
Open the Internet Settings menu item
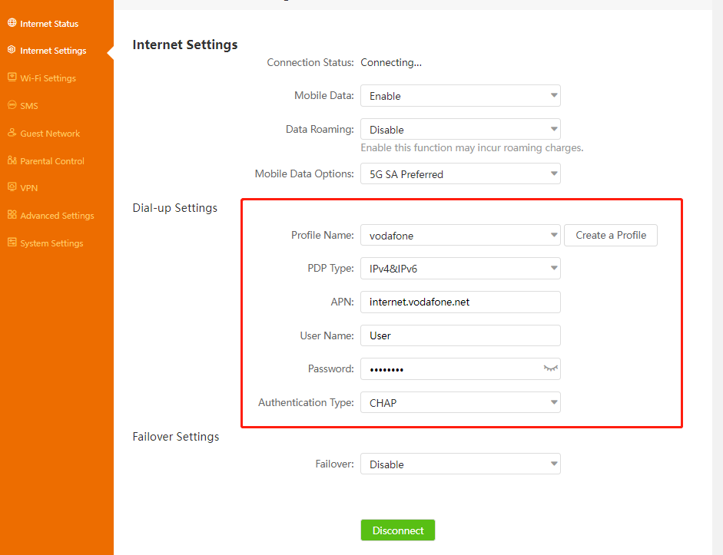coord(53,51)
